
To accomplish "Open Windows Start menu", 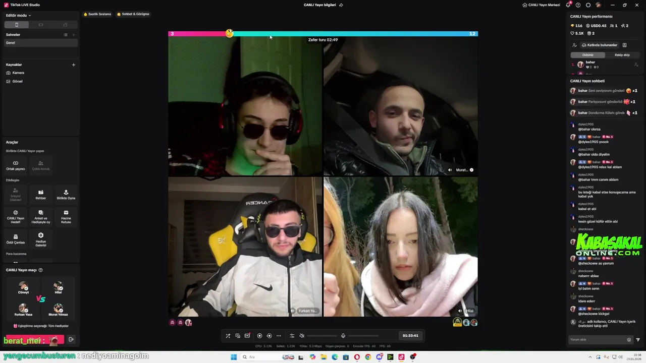I will tap(234, 357).
